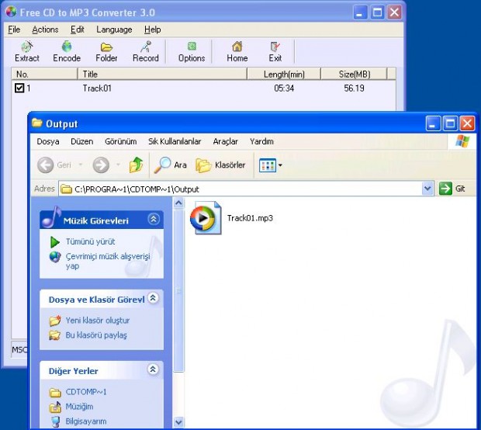Click the sidebar scrollbar thumb
This screenshot has width=481, height=430.
point(178,290)
